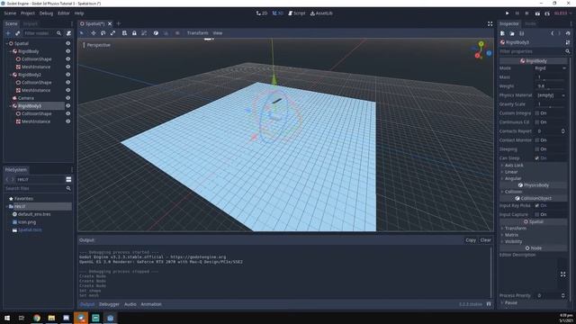Expand the Transform section in Inspector

(x=533, y=229)
